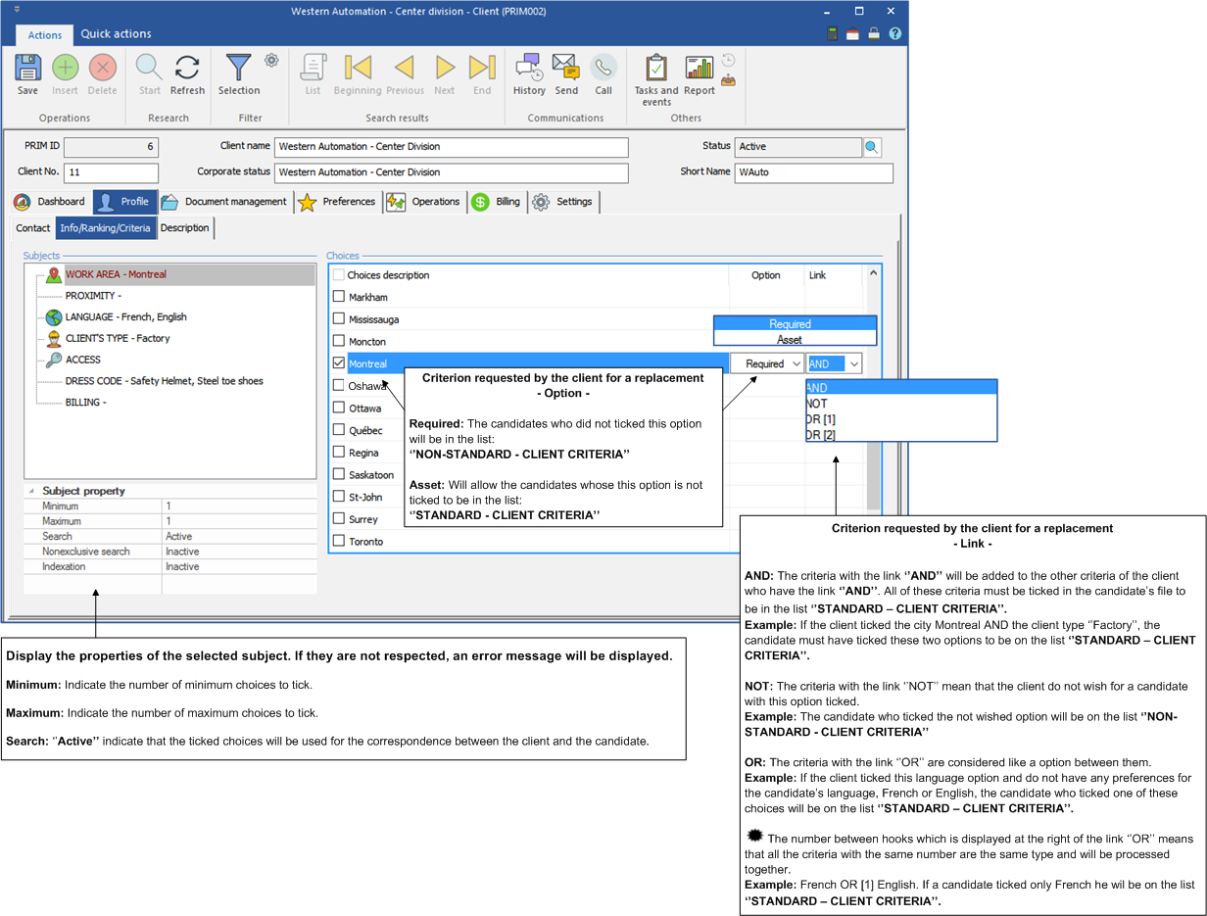Viewport: 1207px width, 916px height.
Task: Click the Client name input field
Action: [451, 147]
